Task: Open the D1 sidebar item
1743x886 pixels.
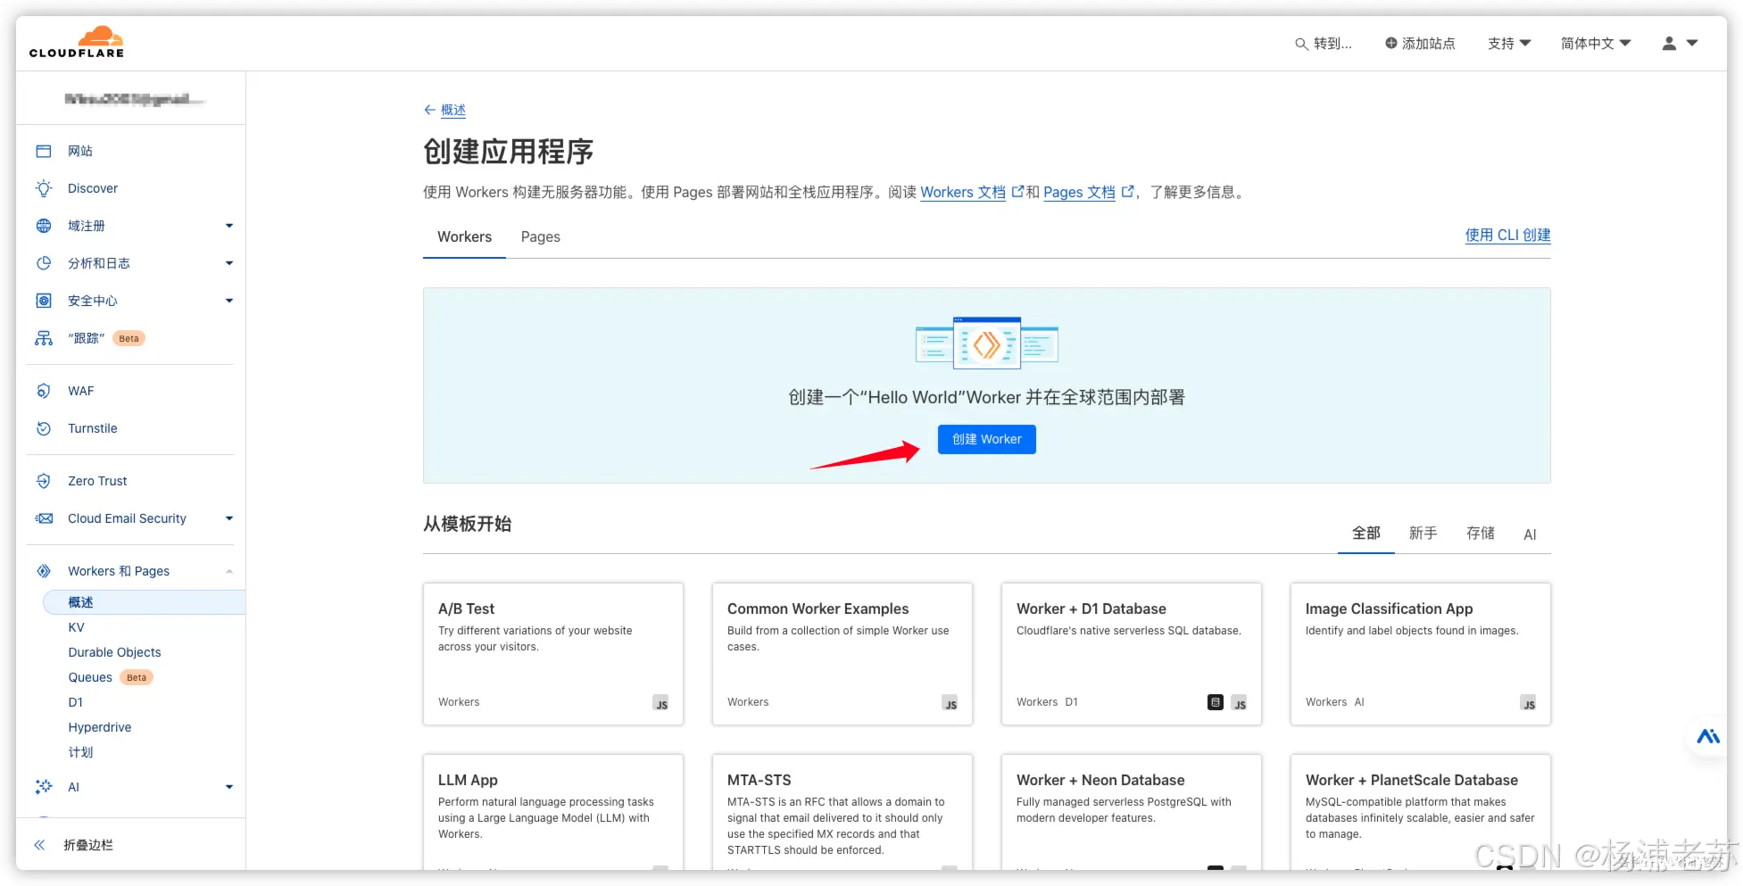Action: click(x=75, y=702)
